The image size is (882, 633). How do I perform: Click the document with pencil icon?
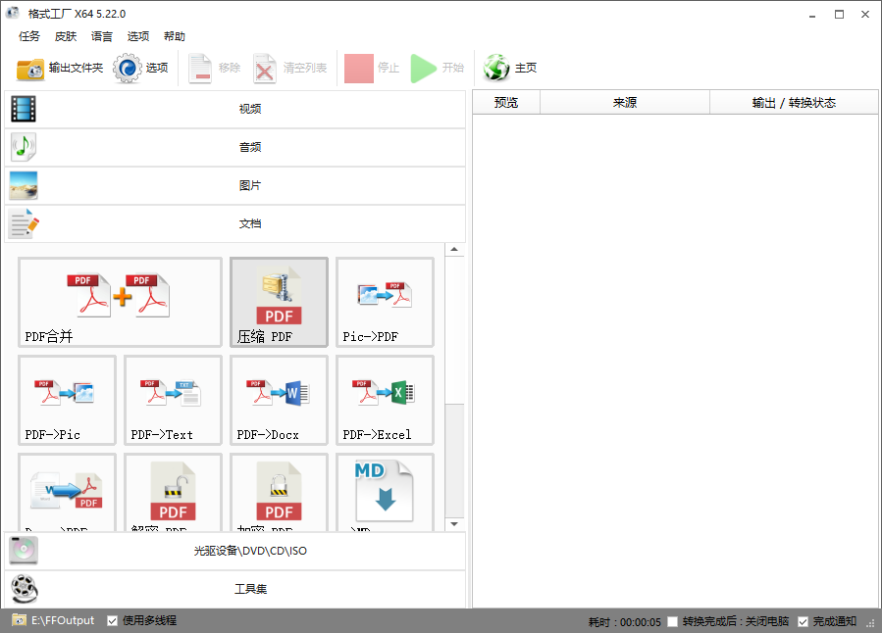[24, 223]
